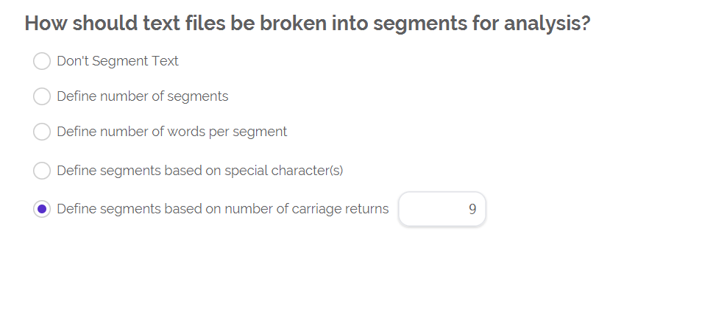702x334 pixels.
Task: Click the "Don't Segment Text" label
Action: (x=118, y=61)
